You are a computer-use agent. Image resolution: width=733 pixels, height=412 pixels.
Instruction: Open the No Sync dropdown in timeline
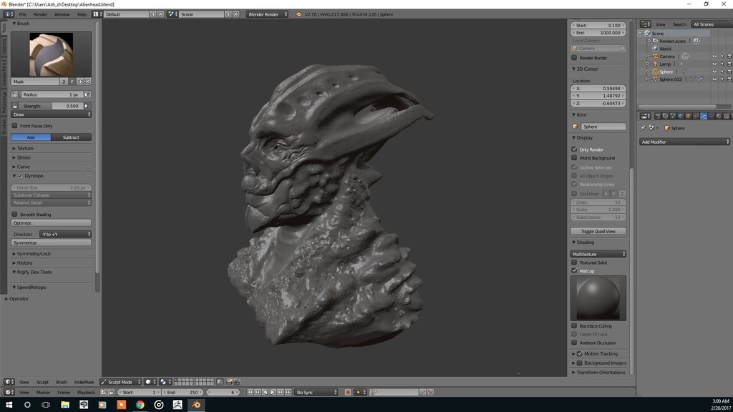tap(316, 391)
